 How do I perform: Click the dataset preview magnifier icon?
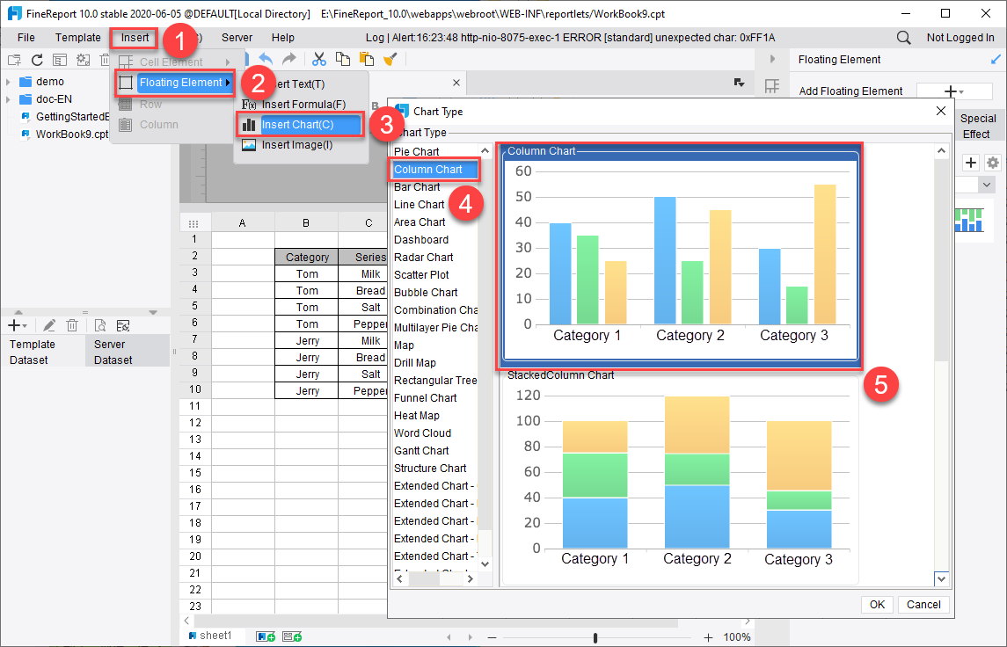click(100, 325)
